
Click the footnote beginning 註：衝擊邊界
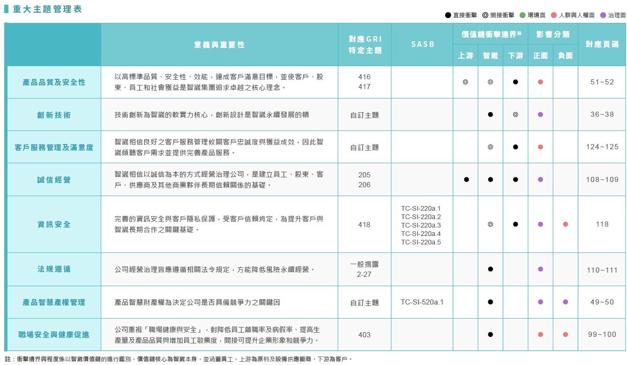tap(178, 359)
